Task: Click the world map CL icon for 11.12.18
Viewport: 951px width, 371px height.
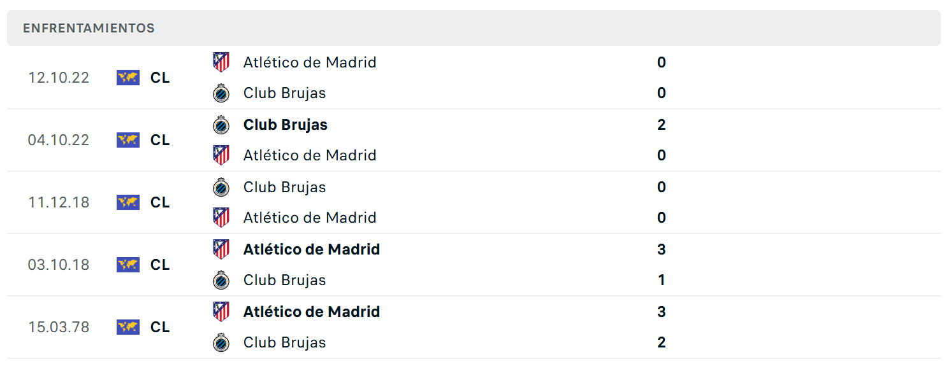Action: pyautogui.click(x=128, y=202)
